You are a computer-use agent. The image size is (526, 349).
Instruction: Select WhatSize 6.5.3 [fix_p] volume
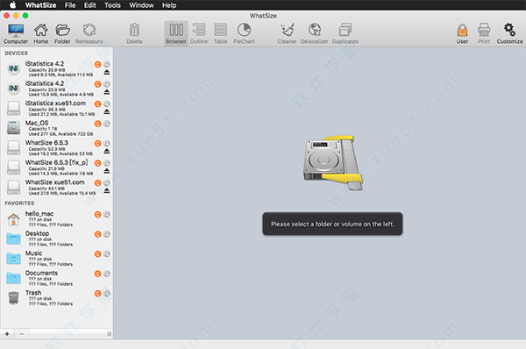pyautogui.click(x=56, y=167)
